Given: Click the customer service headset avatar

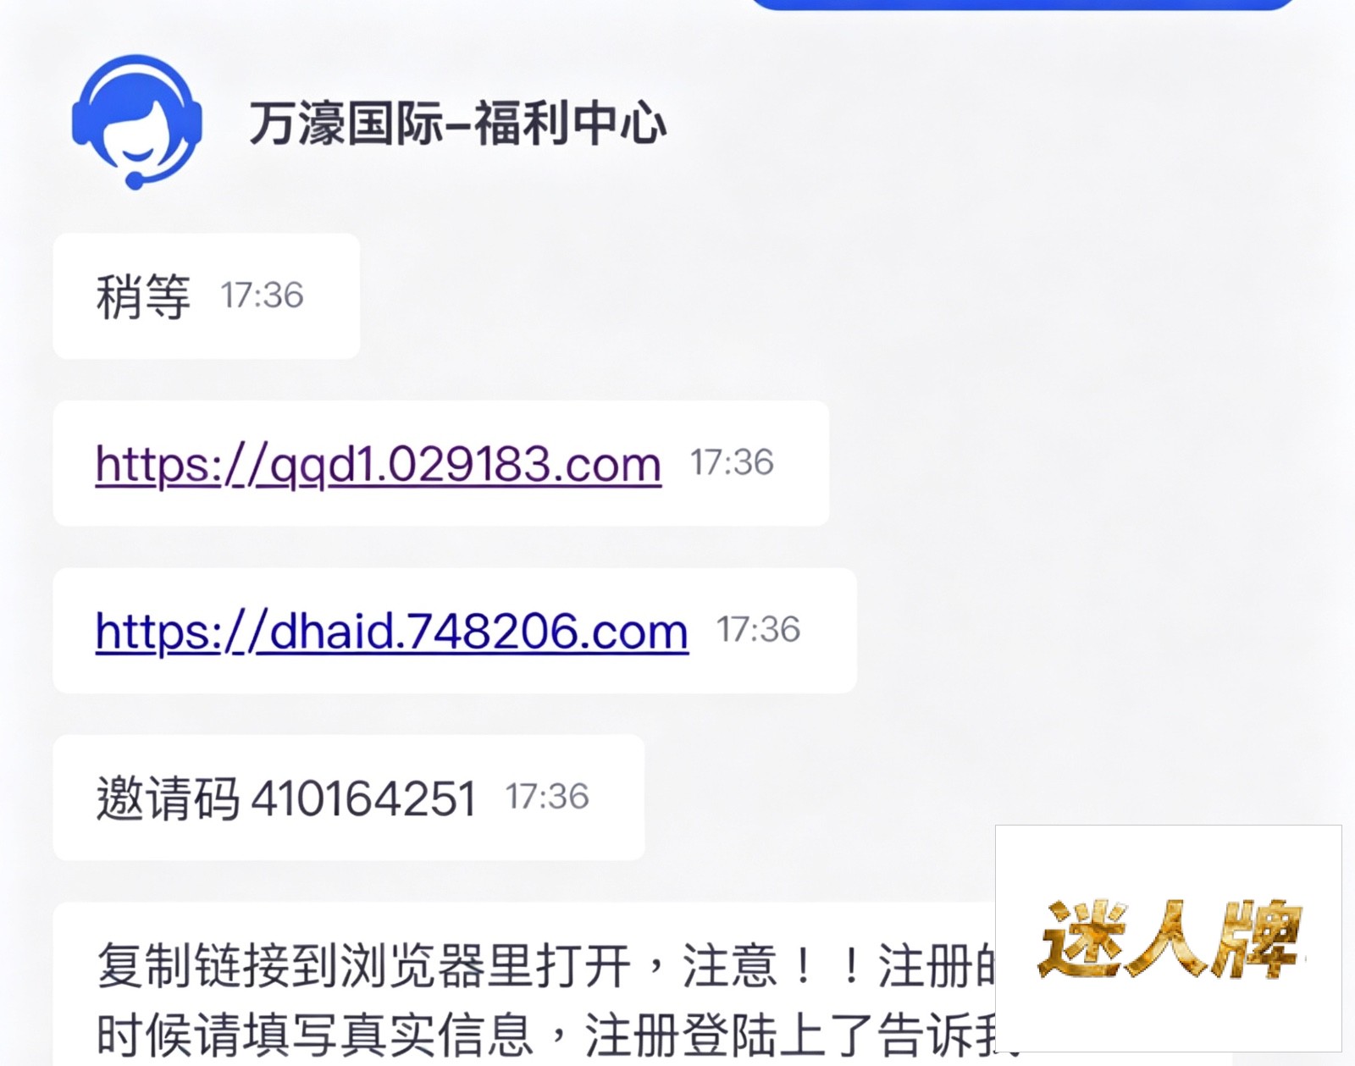Looking at the screenshot, I should coord(136,121).
